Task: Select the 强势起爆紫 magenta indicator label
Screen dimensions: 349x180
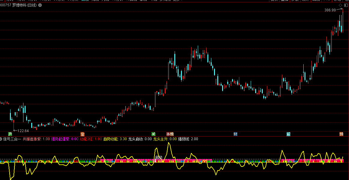Action: pos(60,139)
